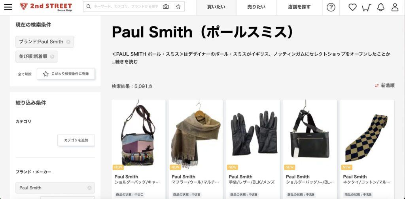This screenshot has width=405, height=199.
Task: Open the 店舗を探す tab
Action: pyautogui.click(x=299, y=7)
